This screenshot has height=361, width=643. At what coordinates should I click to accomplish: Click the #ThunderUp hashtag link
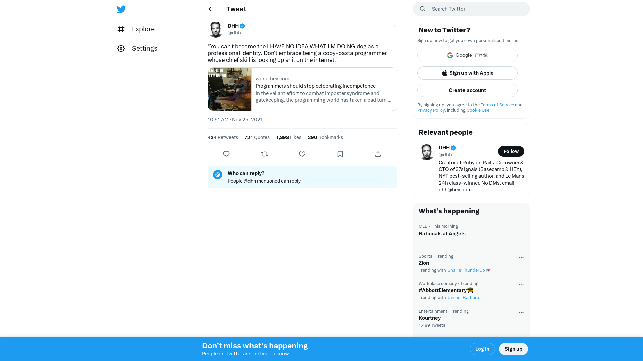(x=472, y=270)
